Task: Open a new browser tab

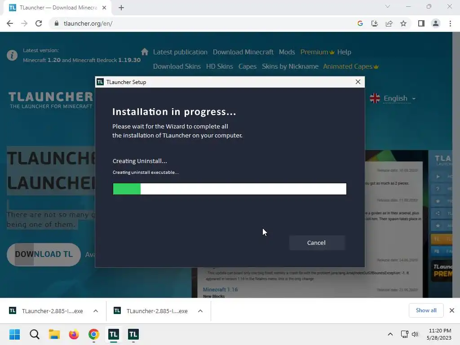Action: [121, 8]
